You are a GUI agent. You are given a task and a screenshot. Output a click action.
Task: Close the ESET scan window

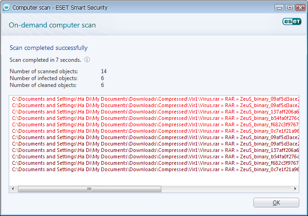pyautogui.click(x=300, y=8)
